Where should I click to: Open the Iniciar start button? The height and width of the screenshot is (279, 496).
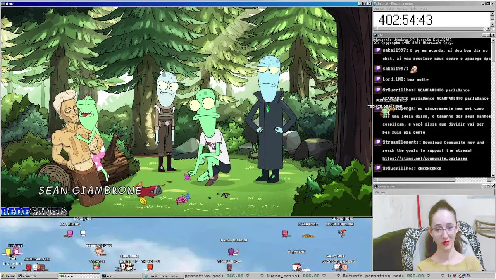click(8, 276)
